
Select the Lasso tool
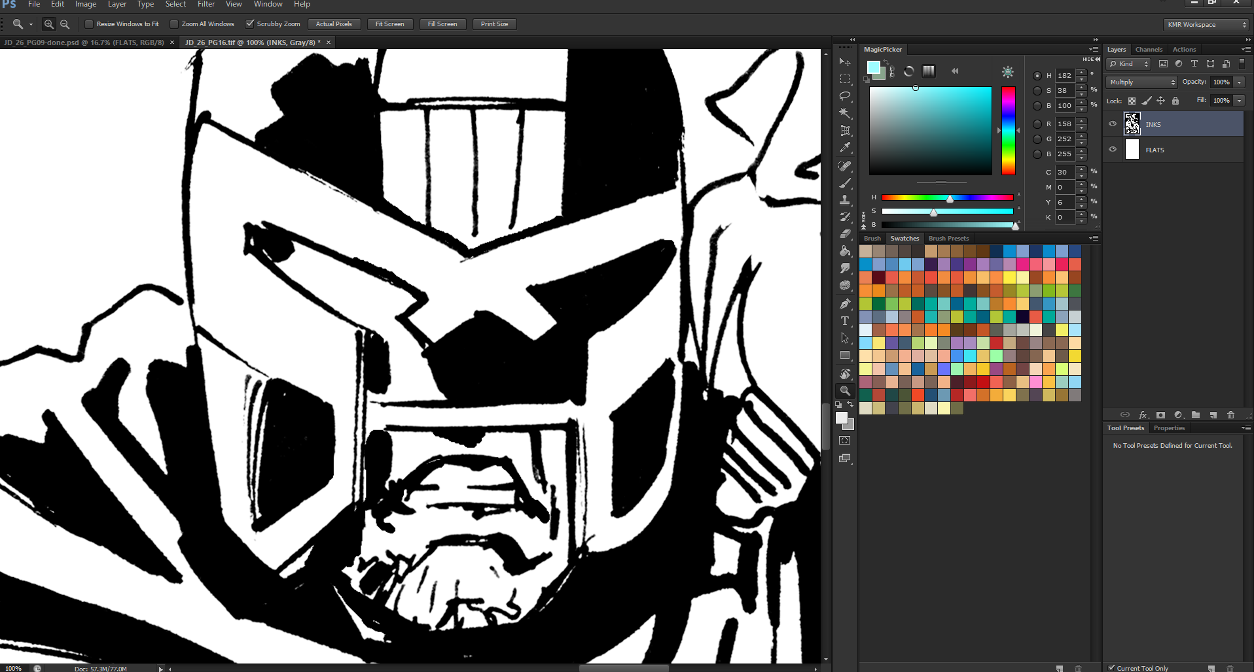(x=845, y=96)
